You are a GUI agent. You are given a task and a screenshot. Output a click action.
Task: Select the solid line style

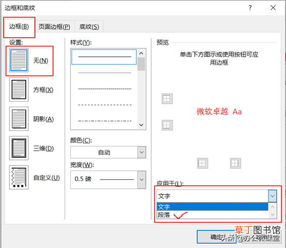click(x=104, y=57)
